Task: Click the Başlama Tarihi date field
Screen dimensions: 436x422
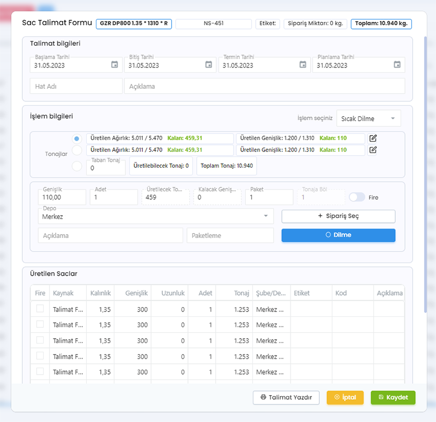Action: pyautogui.click(x=76, y=65)
